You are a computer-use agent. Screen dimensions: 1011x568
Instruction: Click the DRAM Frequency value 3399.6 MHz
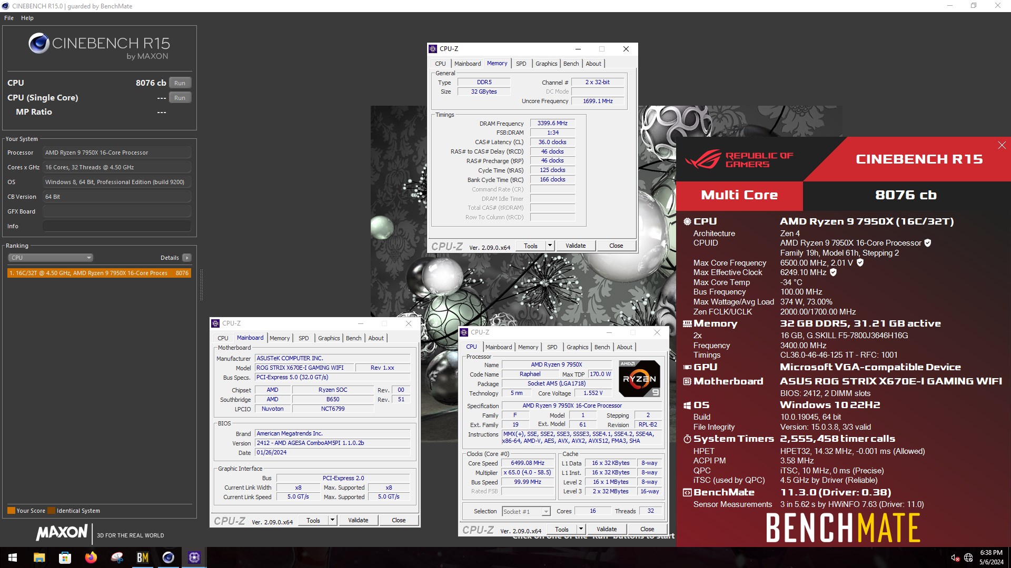tap(552, 123)
